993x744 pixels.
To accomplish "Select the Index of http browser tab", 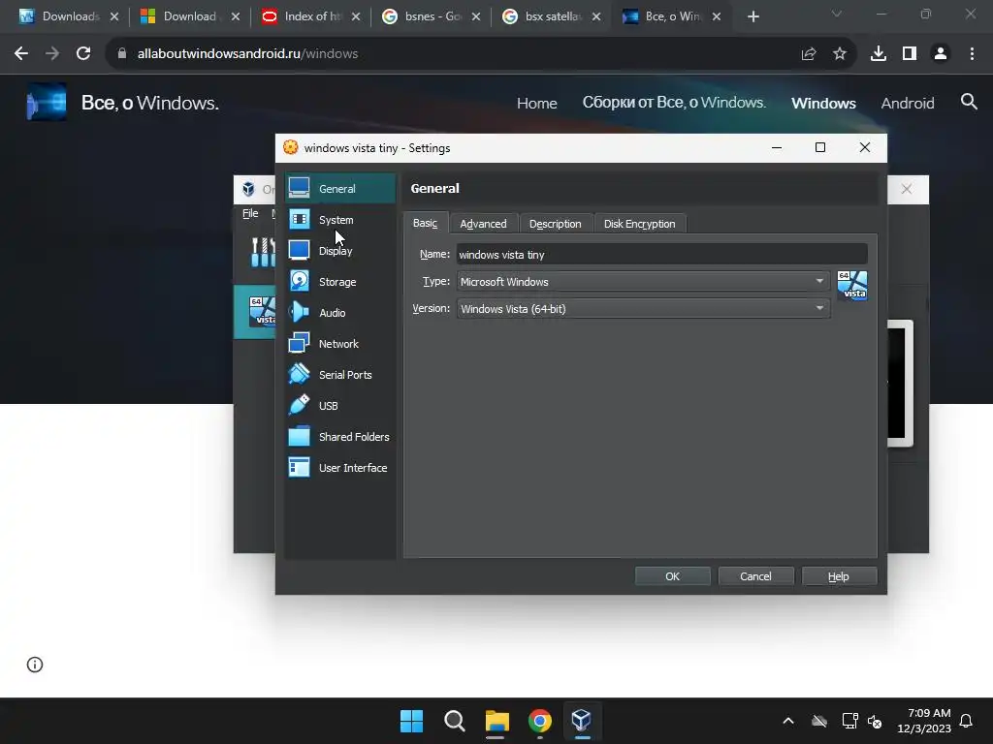I will (x=312, y=16).
